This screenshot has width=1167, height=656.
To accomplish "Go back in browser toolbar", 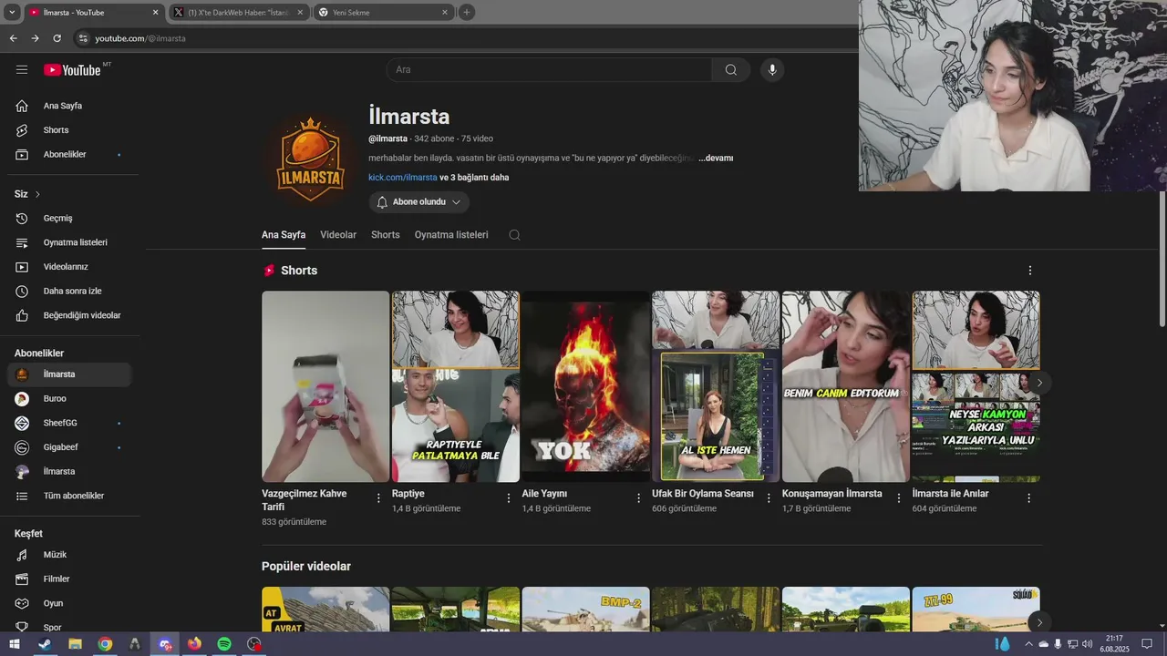I will [13, 38].
